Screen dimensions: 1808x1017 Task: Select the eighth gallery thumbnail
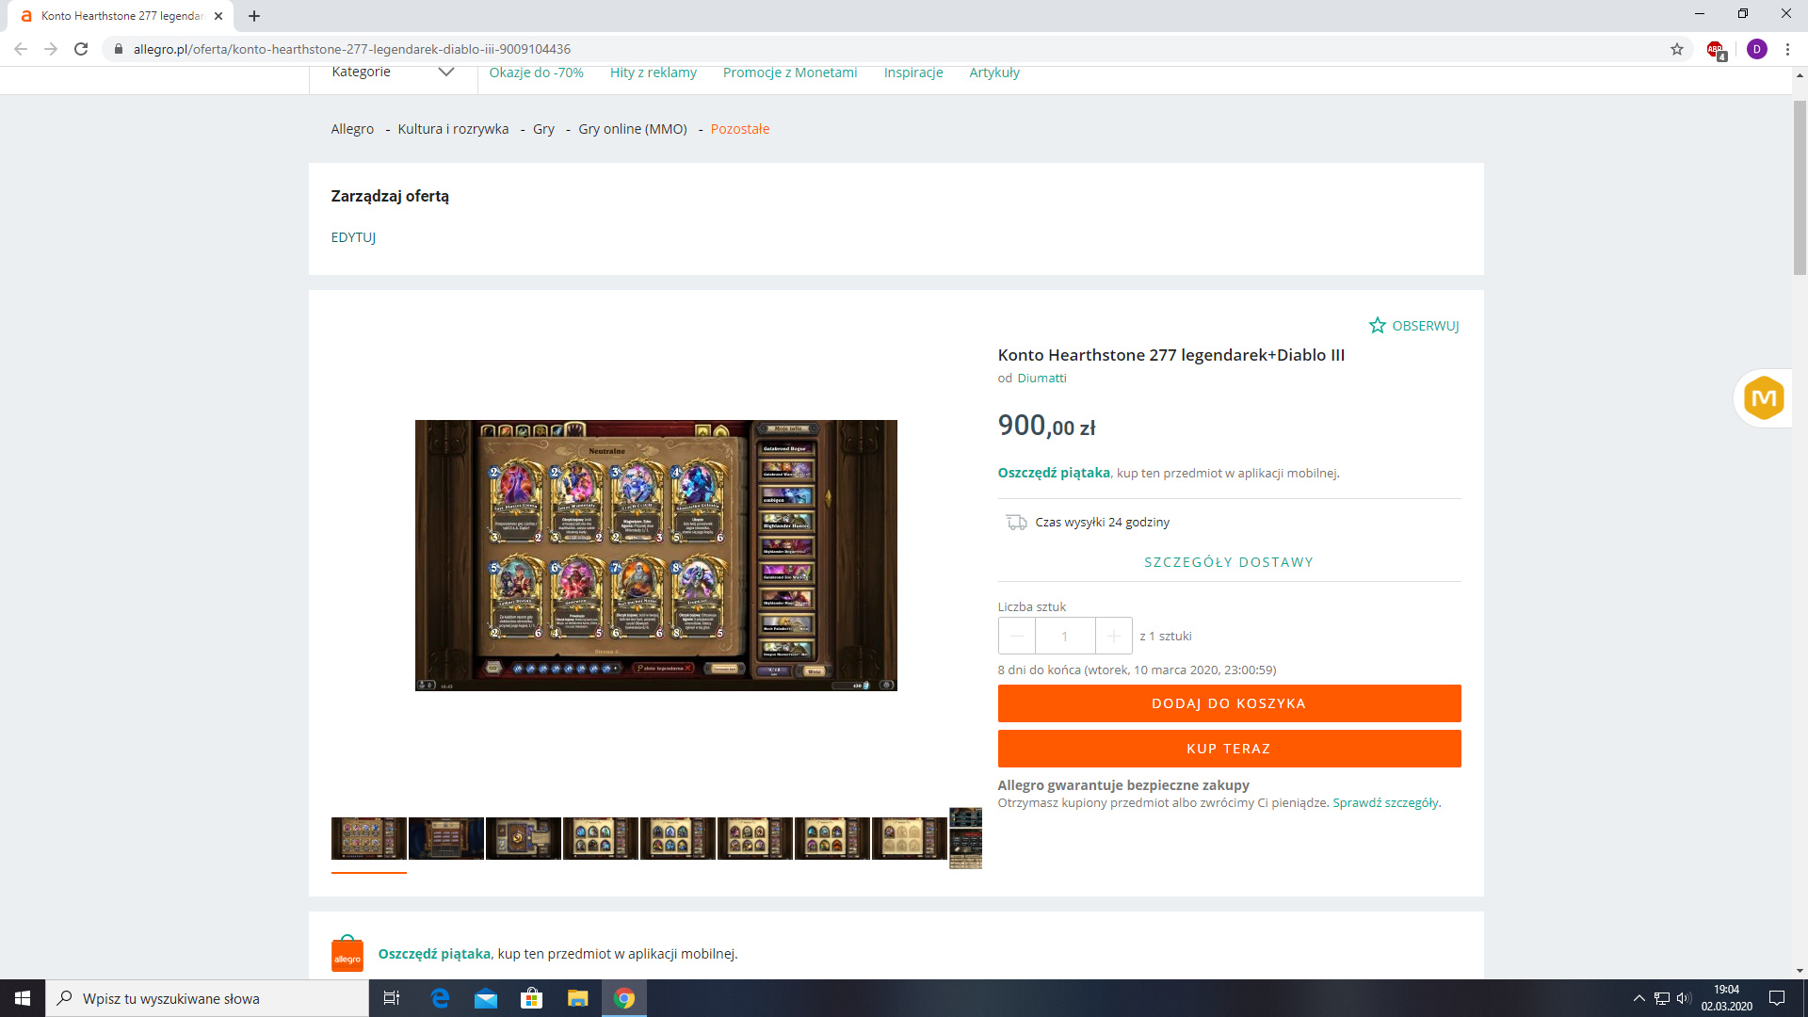910,838
